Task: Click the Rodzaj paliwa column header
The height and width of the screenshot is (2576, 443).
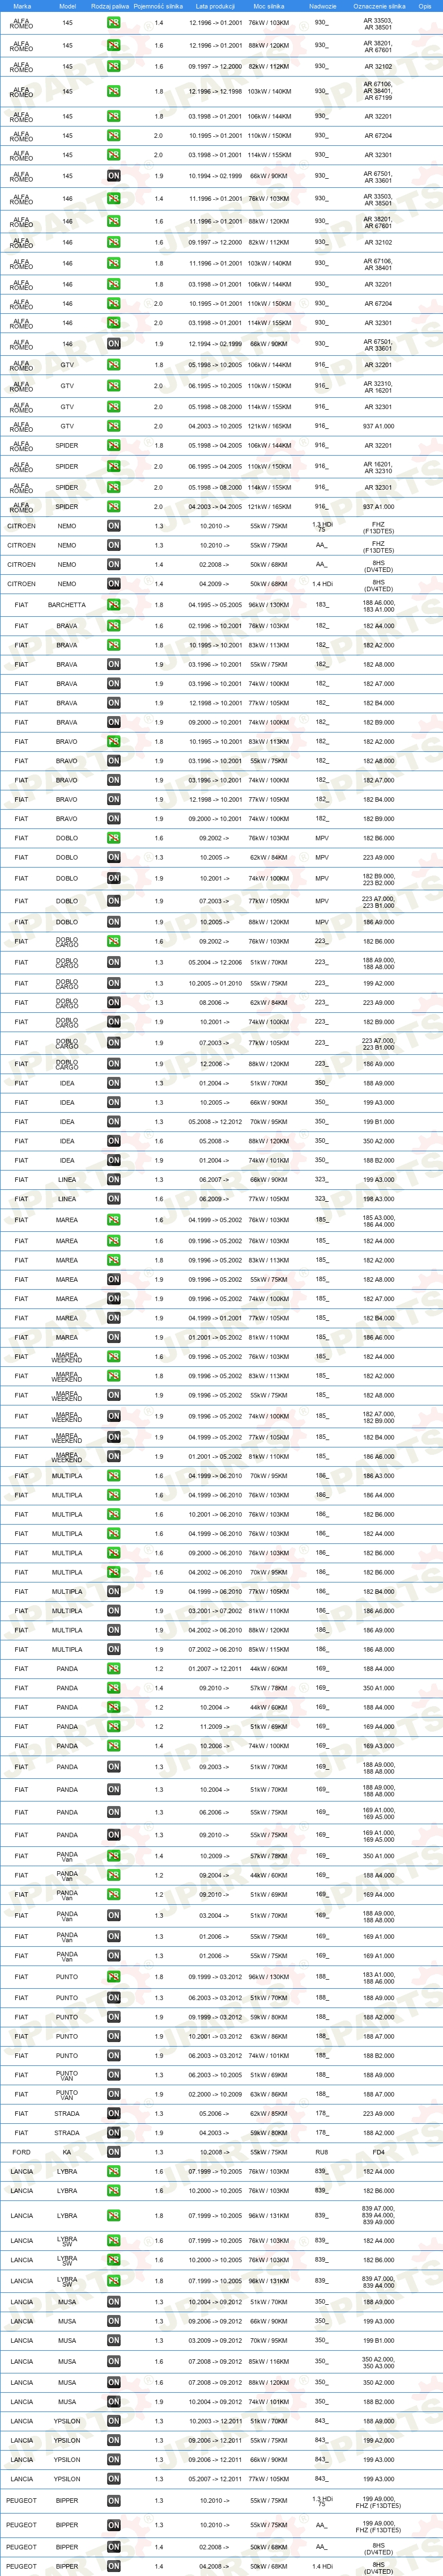Action: [110, 6]
